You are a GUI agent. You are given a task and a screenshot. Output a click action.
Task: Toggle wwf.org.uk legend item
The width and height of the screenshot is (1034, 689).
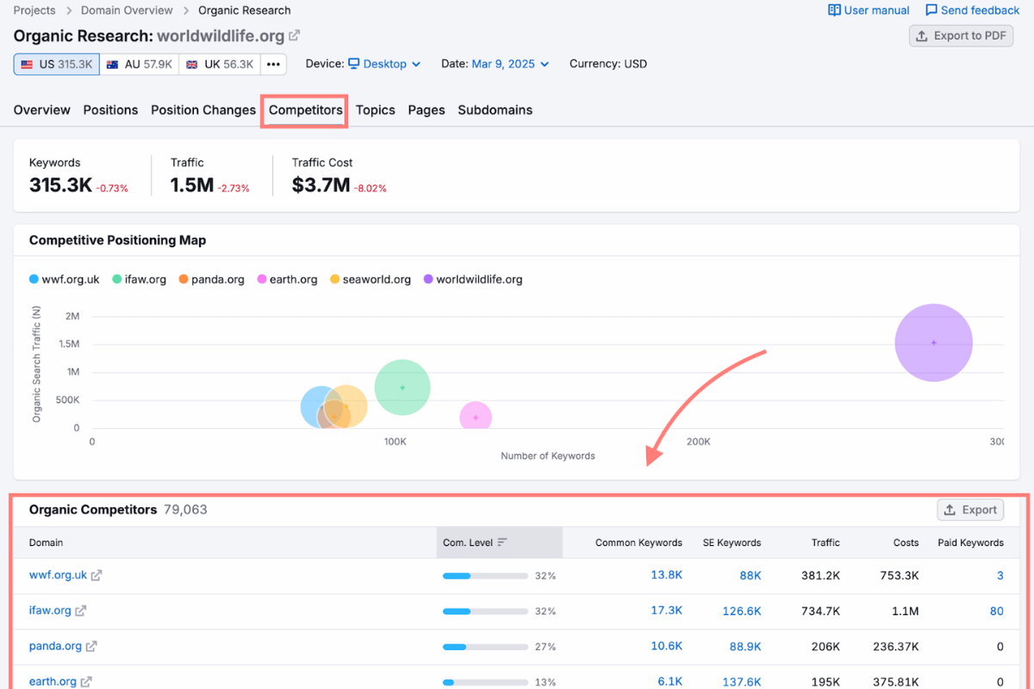tap(65, 279)
